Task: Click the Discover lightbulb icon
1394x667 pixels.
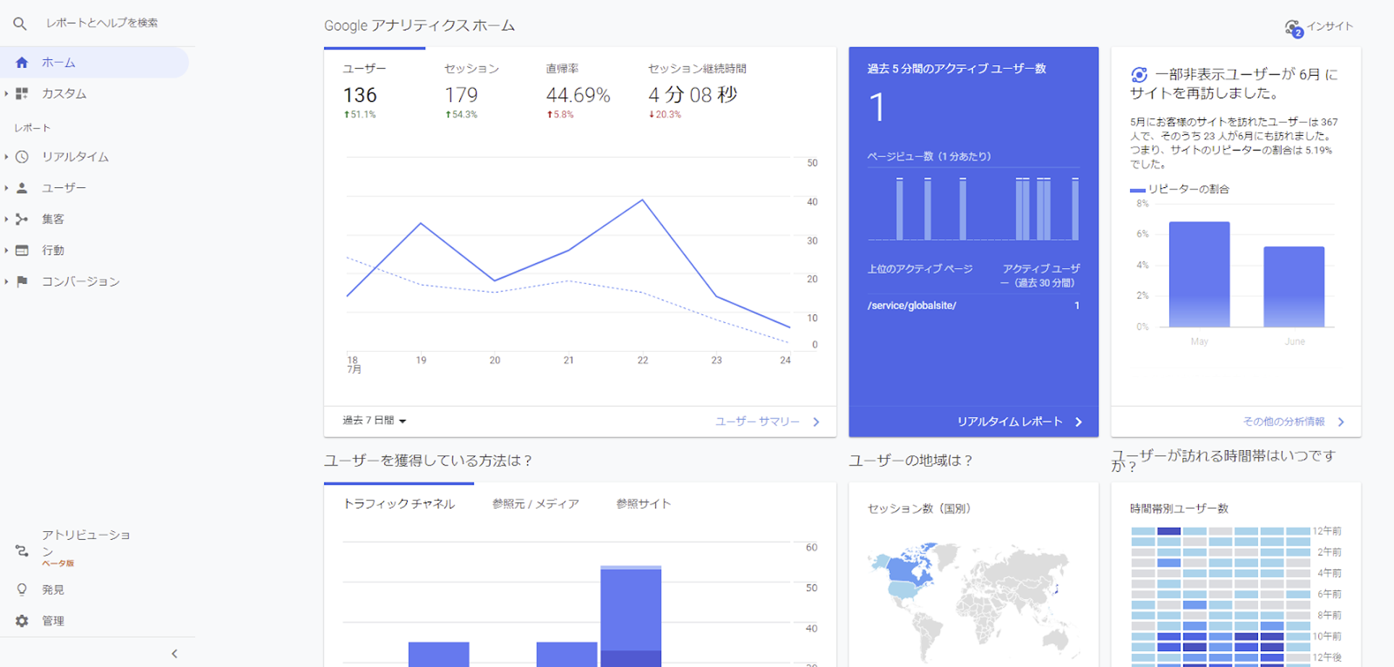Action: click(22, 590)
